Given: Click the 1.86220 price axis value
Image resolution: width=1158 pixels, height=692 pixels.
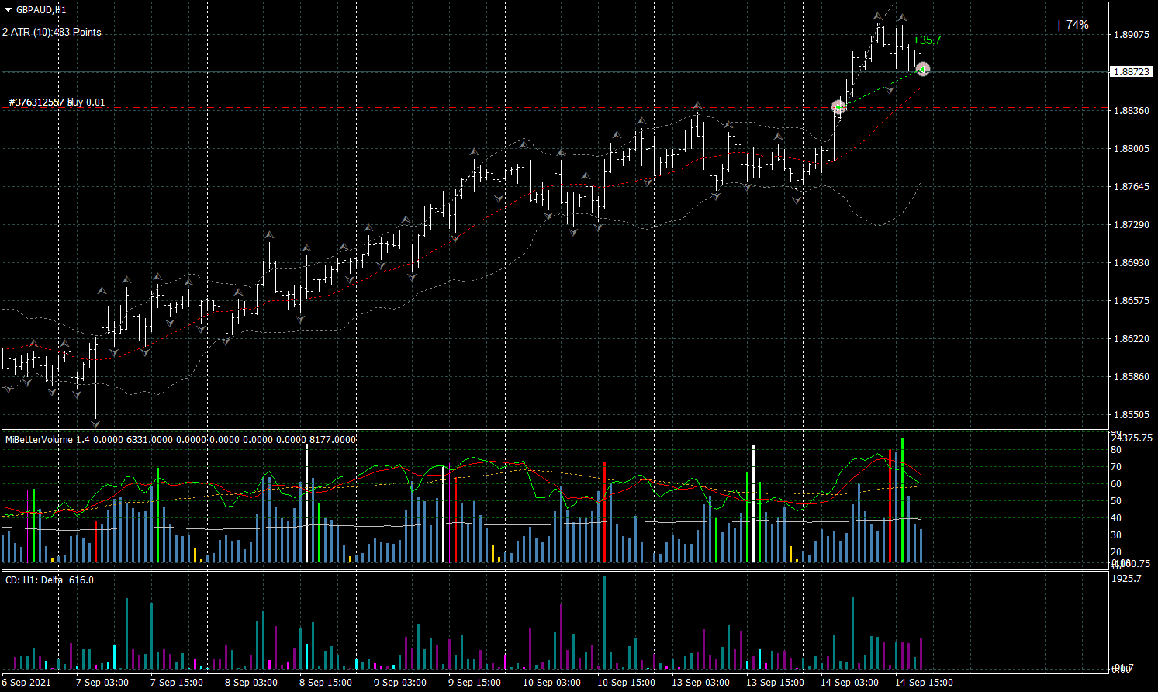Looking at the screenshot, I should (1132, 339).
